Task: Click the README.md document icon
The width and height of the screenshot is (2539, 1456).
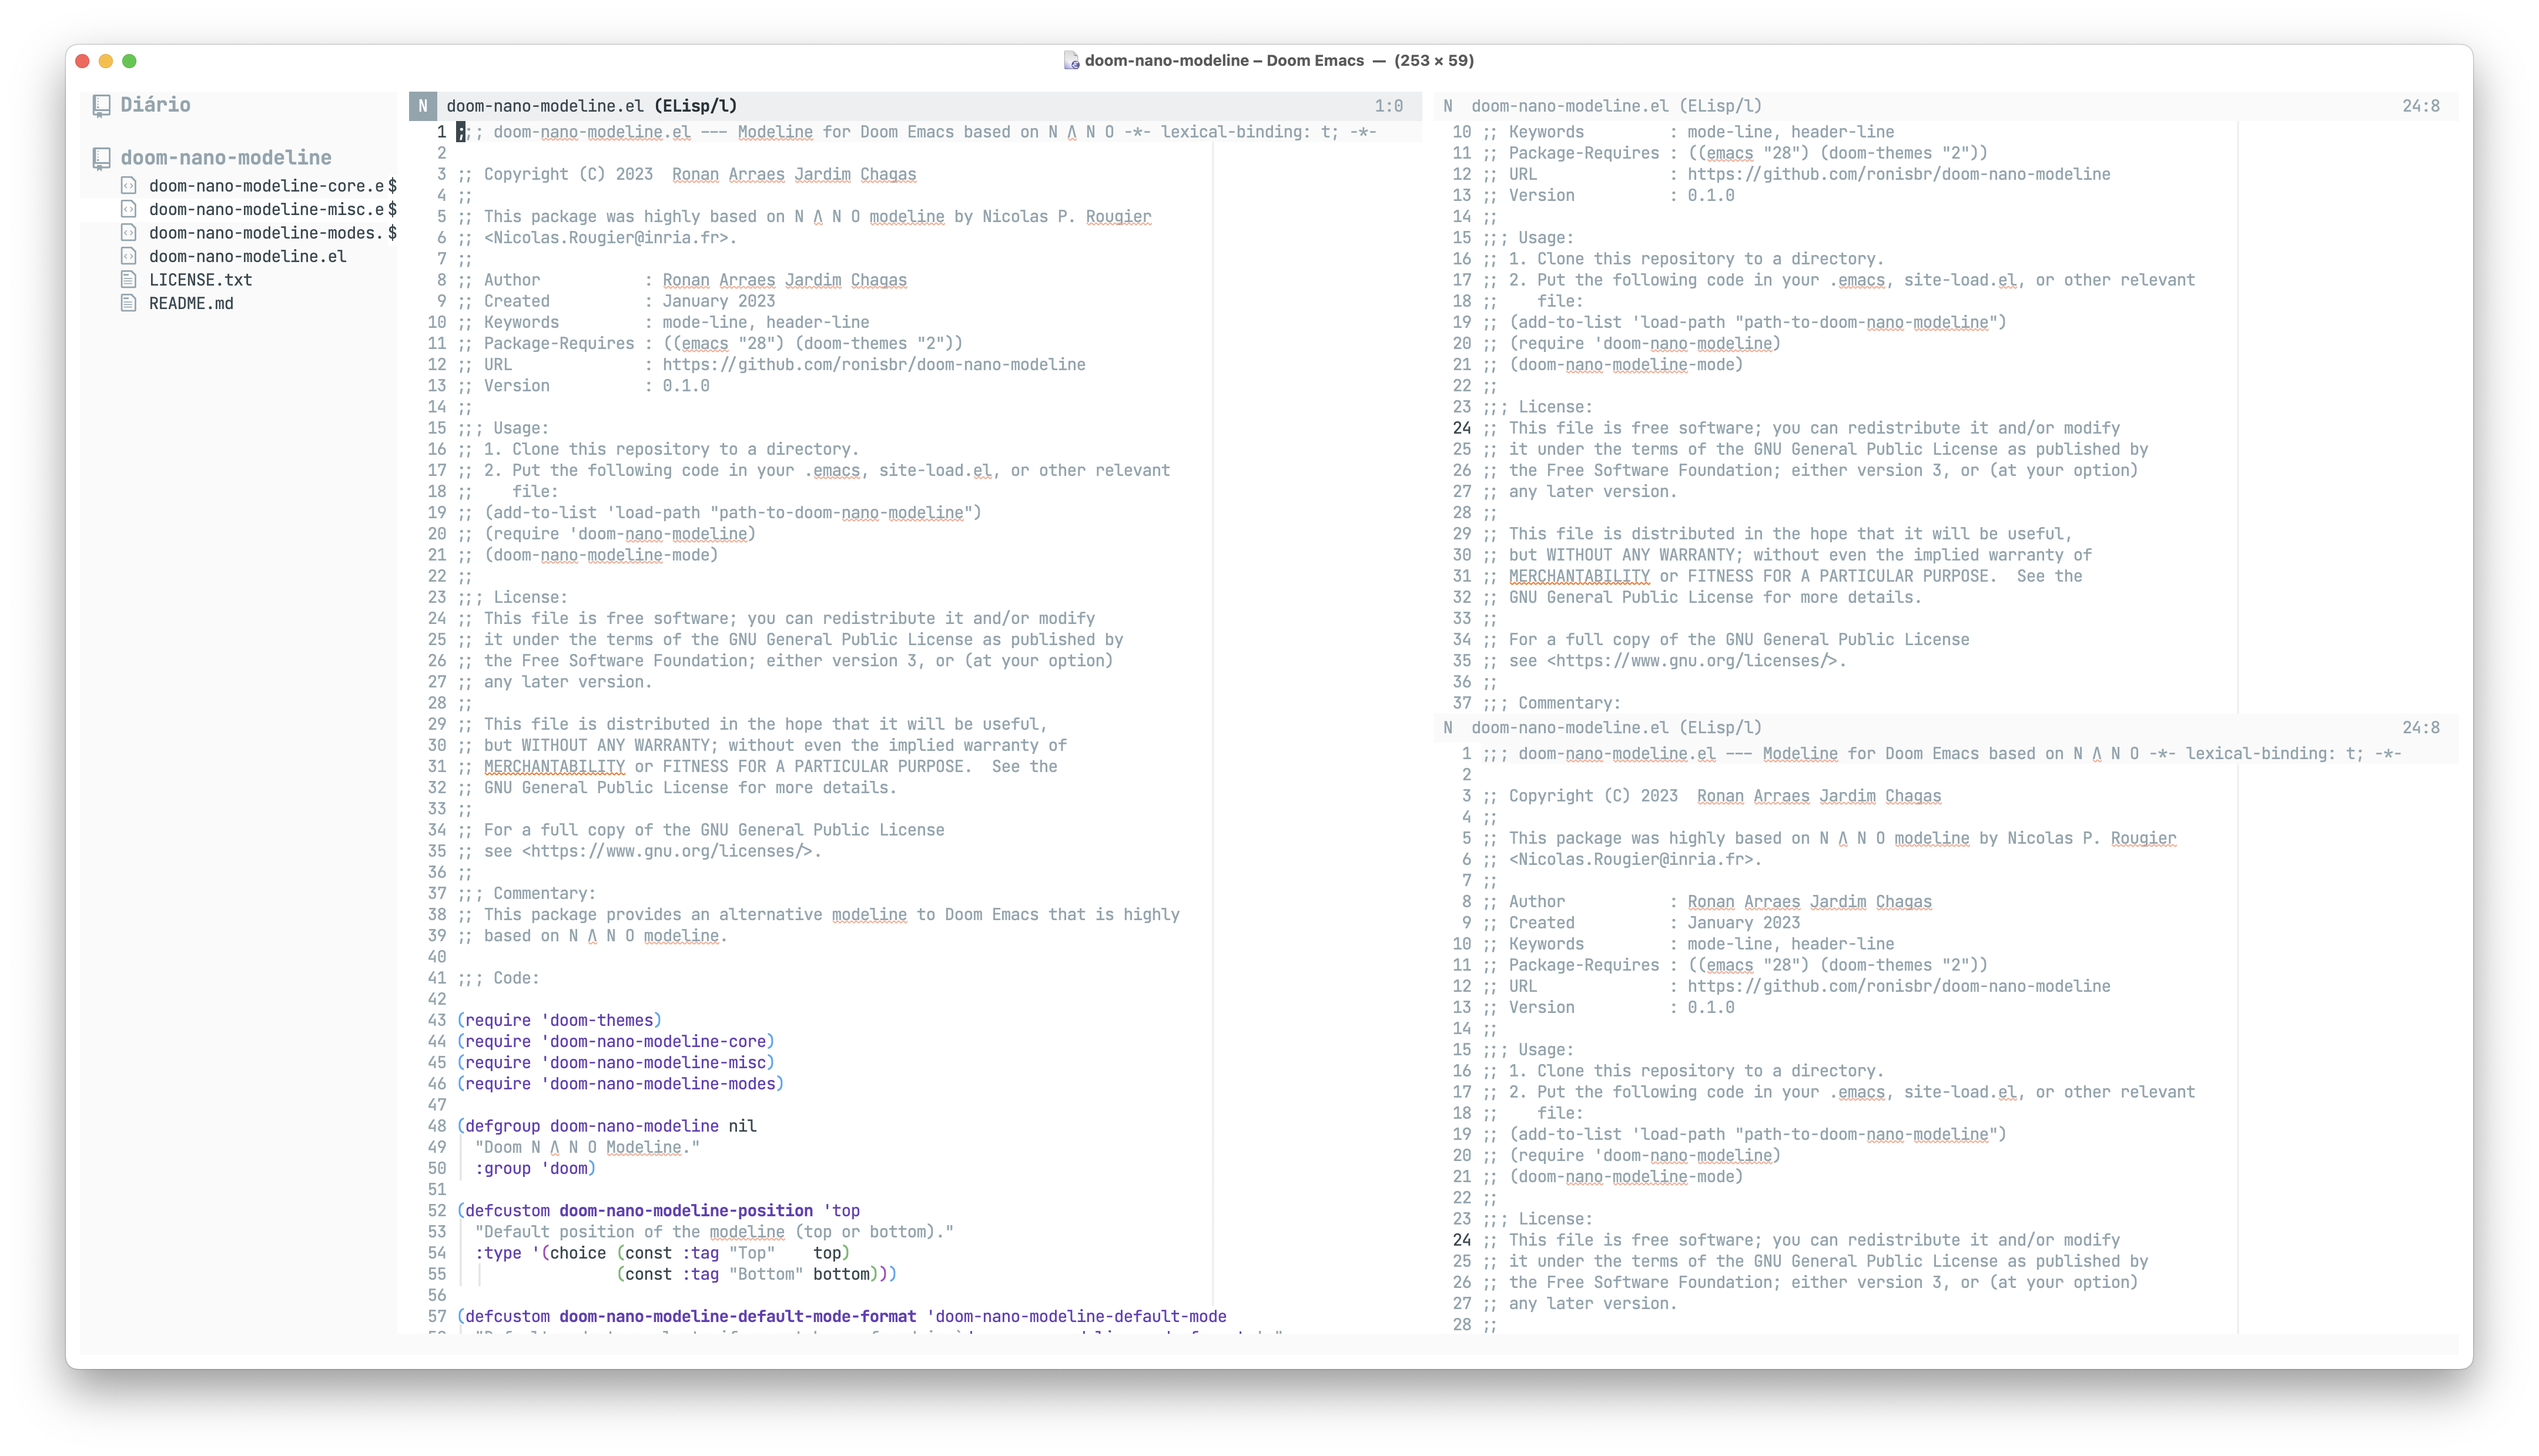Action: pos(128,303)
